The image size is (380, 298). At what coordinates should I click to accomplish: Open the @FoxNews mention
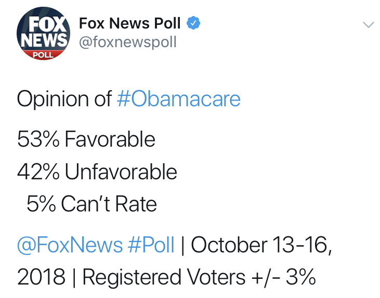(x=70, y=245)
